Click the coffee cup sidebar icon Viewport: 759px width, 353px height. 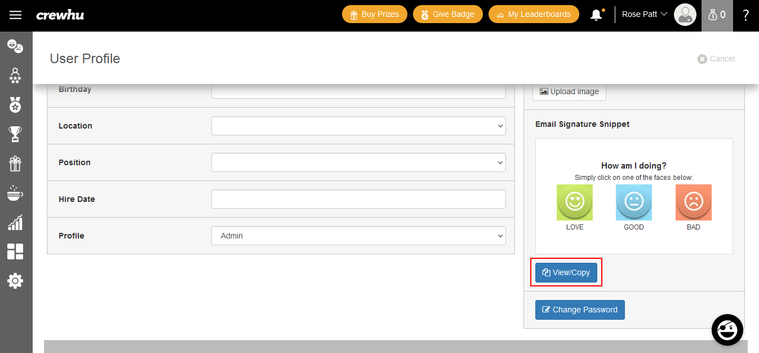(x=15, y=193)
